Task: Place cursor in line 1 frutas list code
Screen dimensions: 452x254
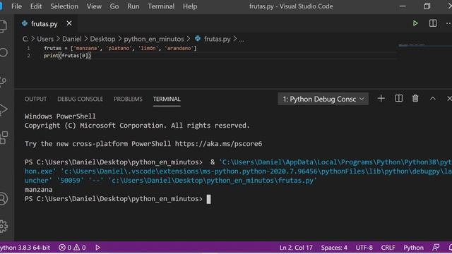Action: pos(120,48)
